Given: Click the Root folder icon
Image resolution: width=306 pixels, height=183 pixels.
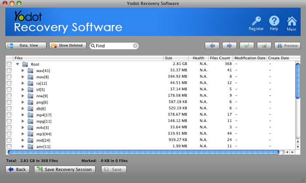Looking at the screenshot, I should point(25,64).
